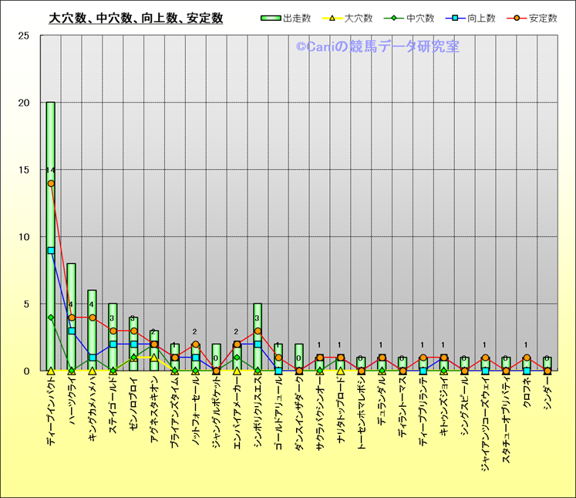Click the data label 14 on first bar
The width and height of the screenshot is (576, 498).
49,171
